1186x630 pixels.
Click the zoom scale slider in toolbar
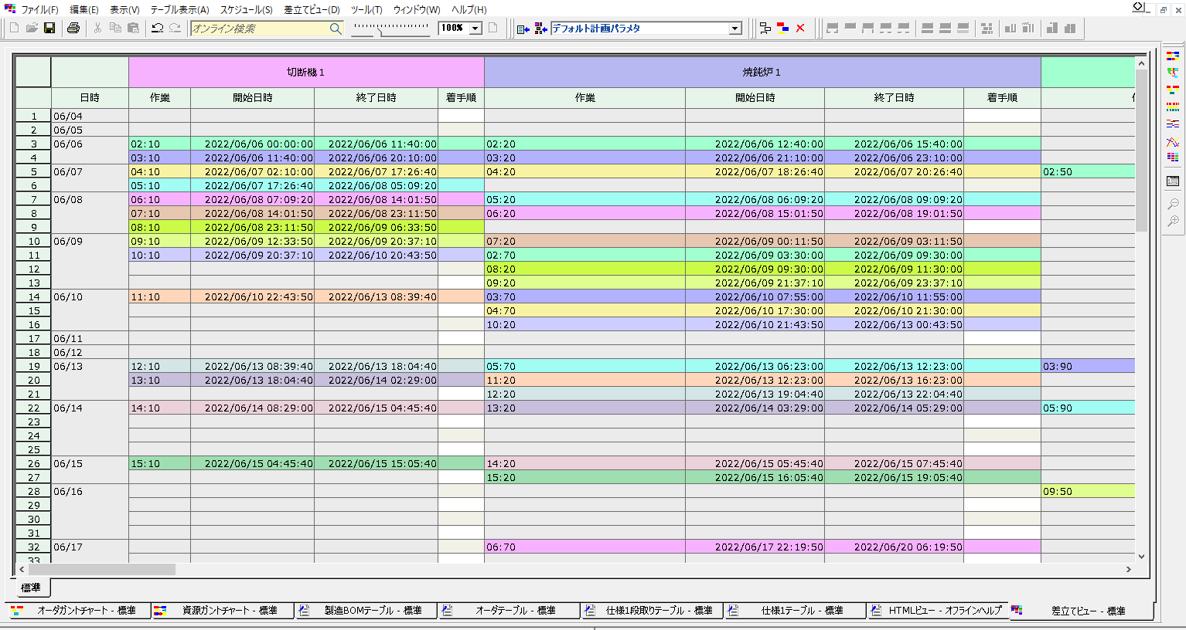pos(390,29)
